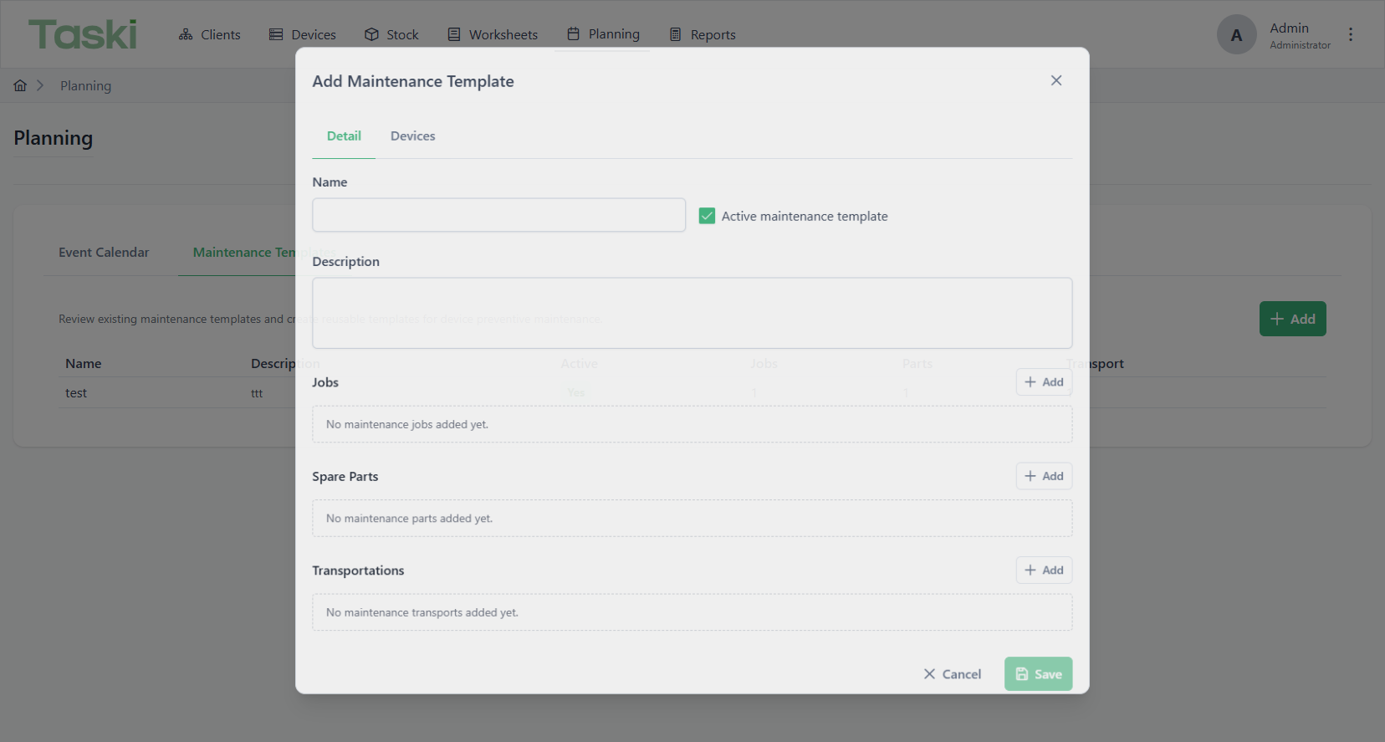
Task: Open the Worksheets menu
Action: click(x=493, y=34)
